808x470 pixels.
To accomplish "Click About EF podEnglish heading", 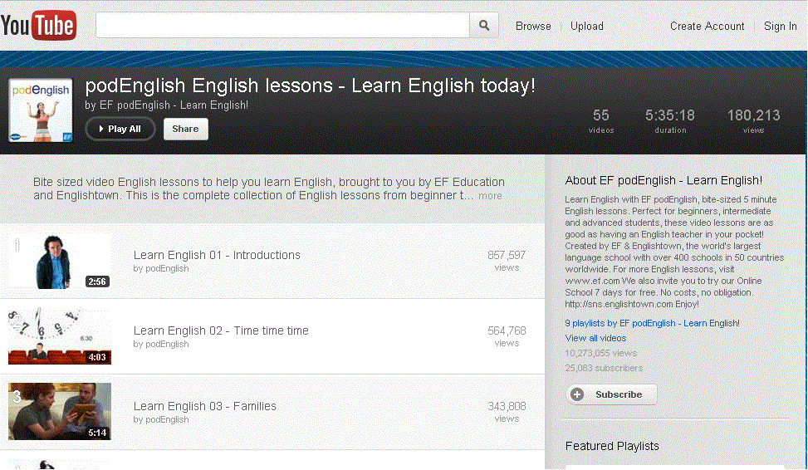I will click(664, 180).
